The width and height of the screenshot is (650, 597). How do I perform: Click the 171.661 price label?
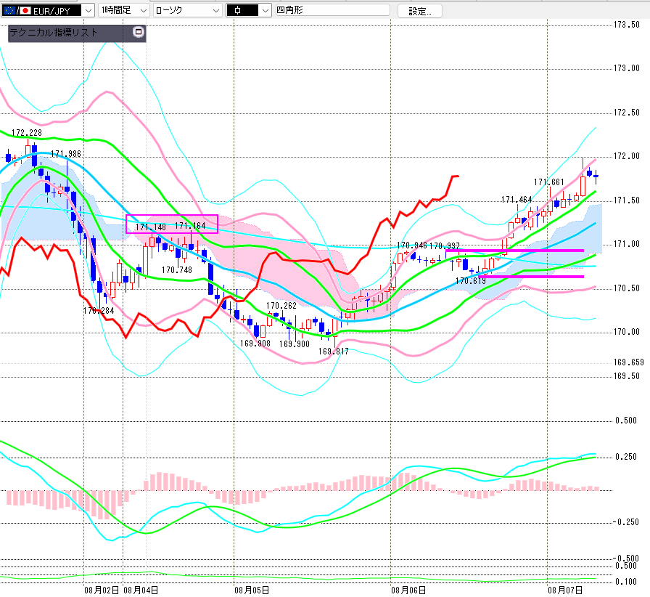(x=549, y=182)
